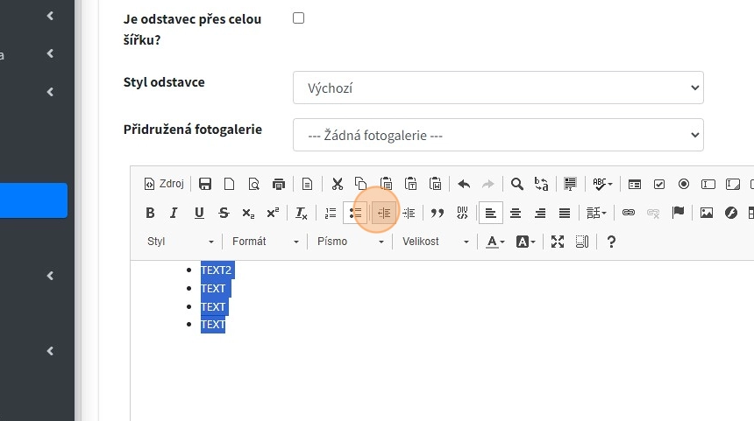Insert link with chain icon
The width and height of the screenshot is (754, 421).
coord(629,213)
